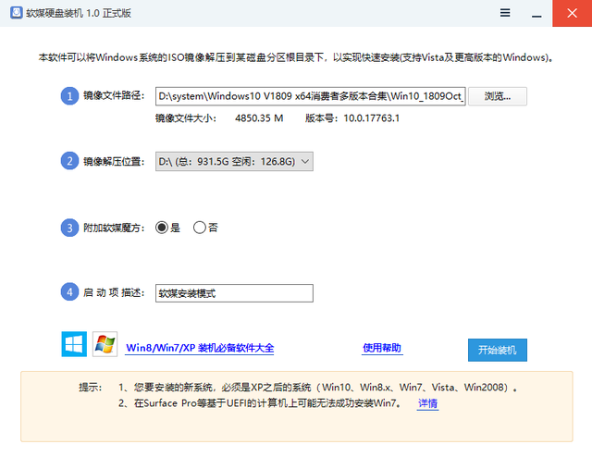
Task: Select 否 for 附加软媒魔方
Action: pyautogui.click(x=200, y=228)
